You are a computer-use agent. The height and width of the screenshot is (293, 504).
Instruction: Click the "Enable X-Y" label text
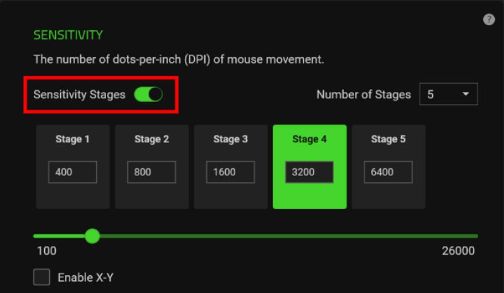point(86,278)
